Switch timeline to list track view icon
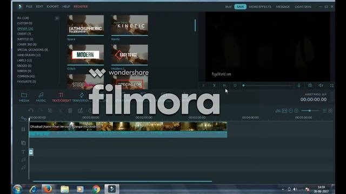Image resolution: width=346 pixels, height=194 pixels. pyautogui.click(x=324, y=110)
